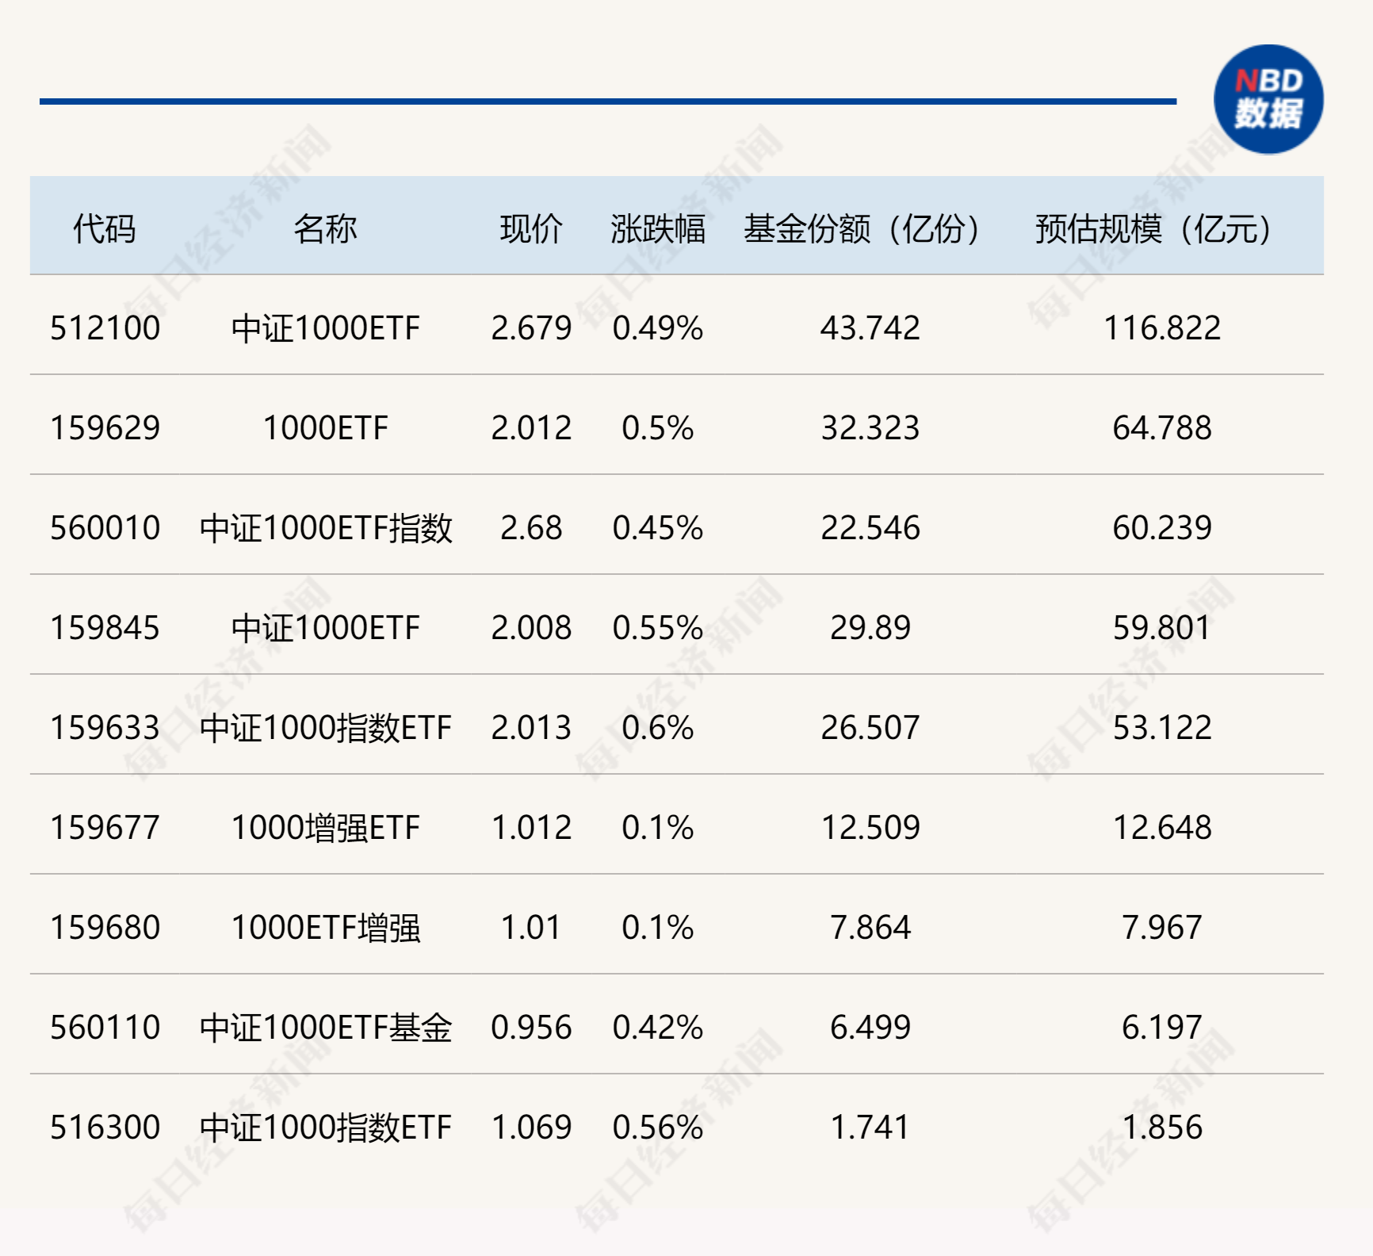Click the change value 0.56%
Screen dimensions: 1373x1256
coord(658,1128)
